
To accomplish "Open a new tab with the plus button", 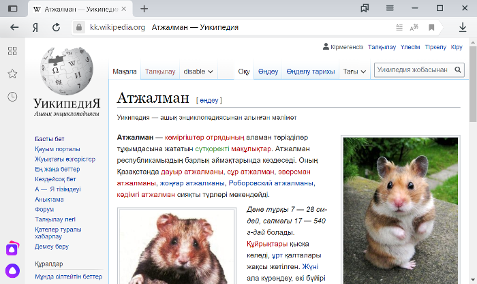I will point(144,9).
